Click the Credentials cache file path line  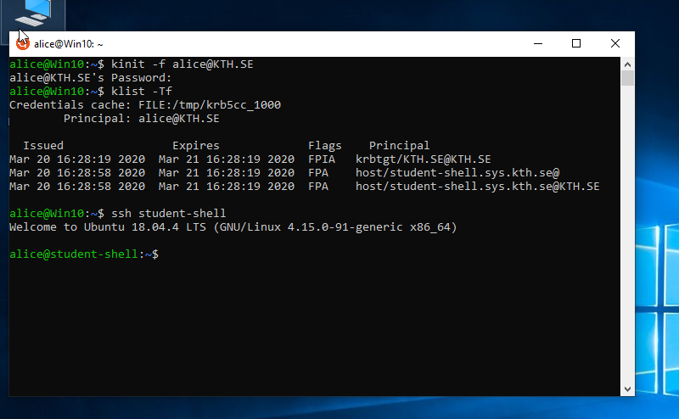point(144,105)
